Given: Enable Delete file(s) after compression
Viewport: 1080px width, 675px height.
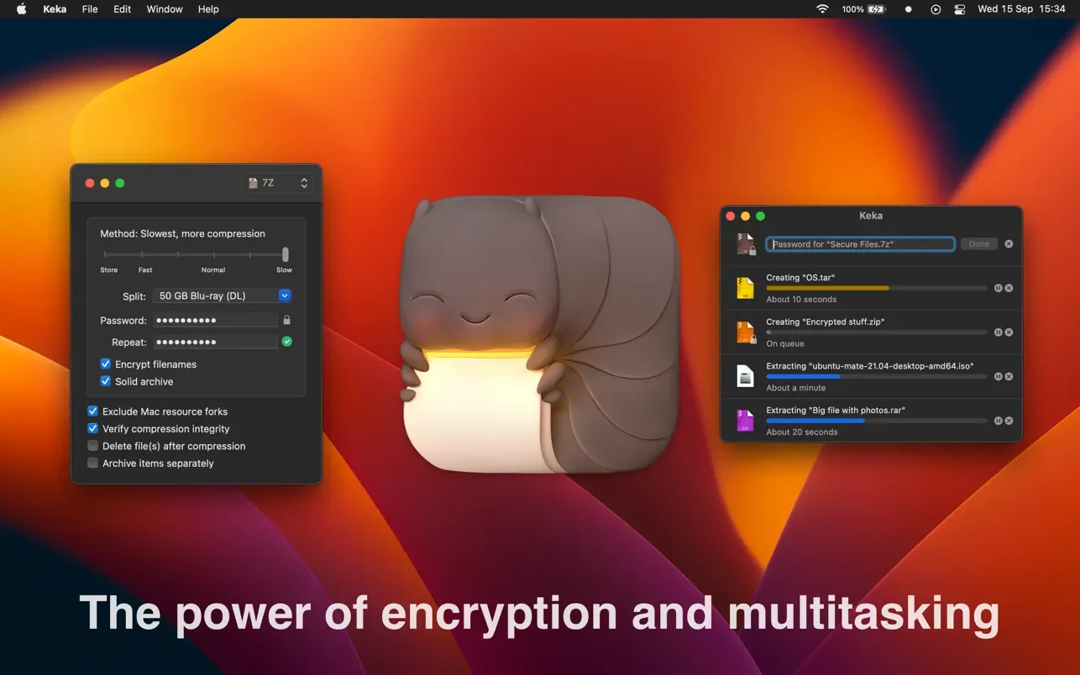Looking at the screenshot, I should (92, 445).
